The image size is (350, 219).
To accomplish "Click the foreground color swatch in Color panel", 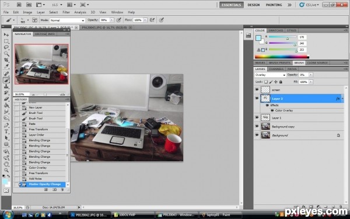I will (x=258, y=38).
